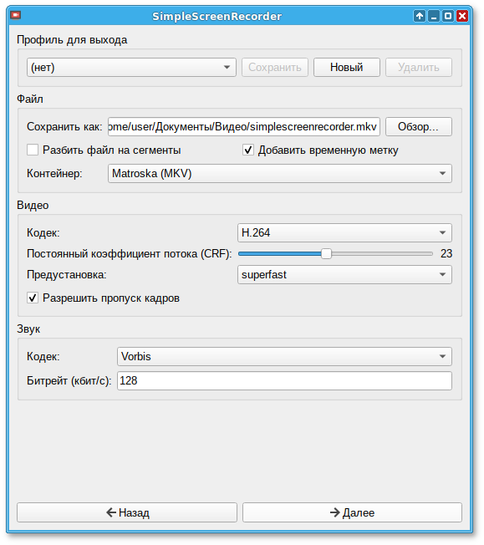Minimize the SimpleScreenRecorder window
Viewport: 484px width, 545px height.
pyautogui.click(x=434, y=16)
